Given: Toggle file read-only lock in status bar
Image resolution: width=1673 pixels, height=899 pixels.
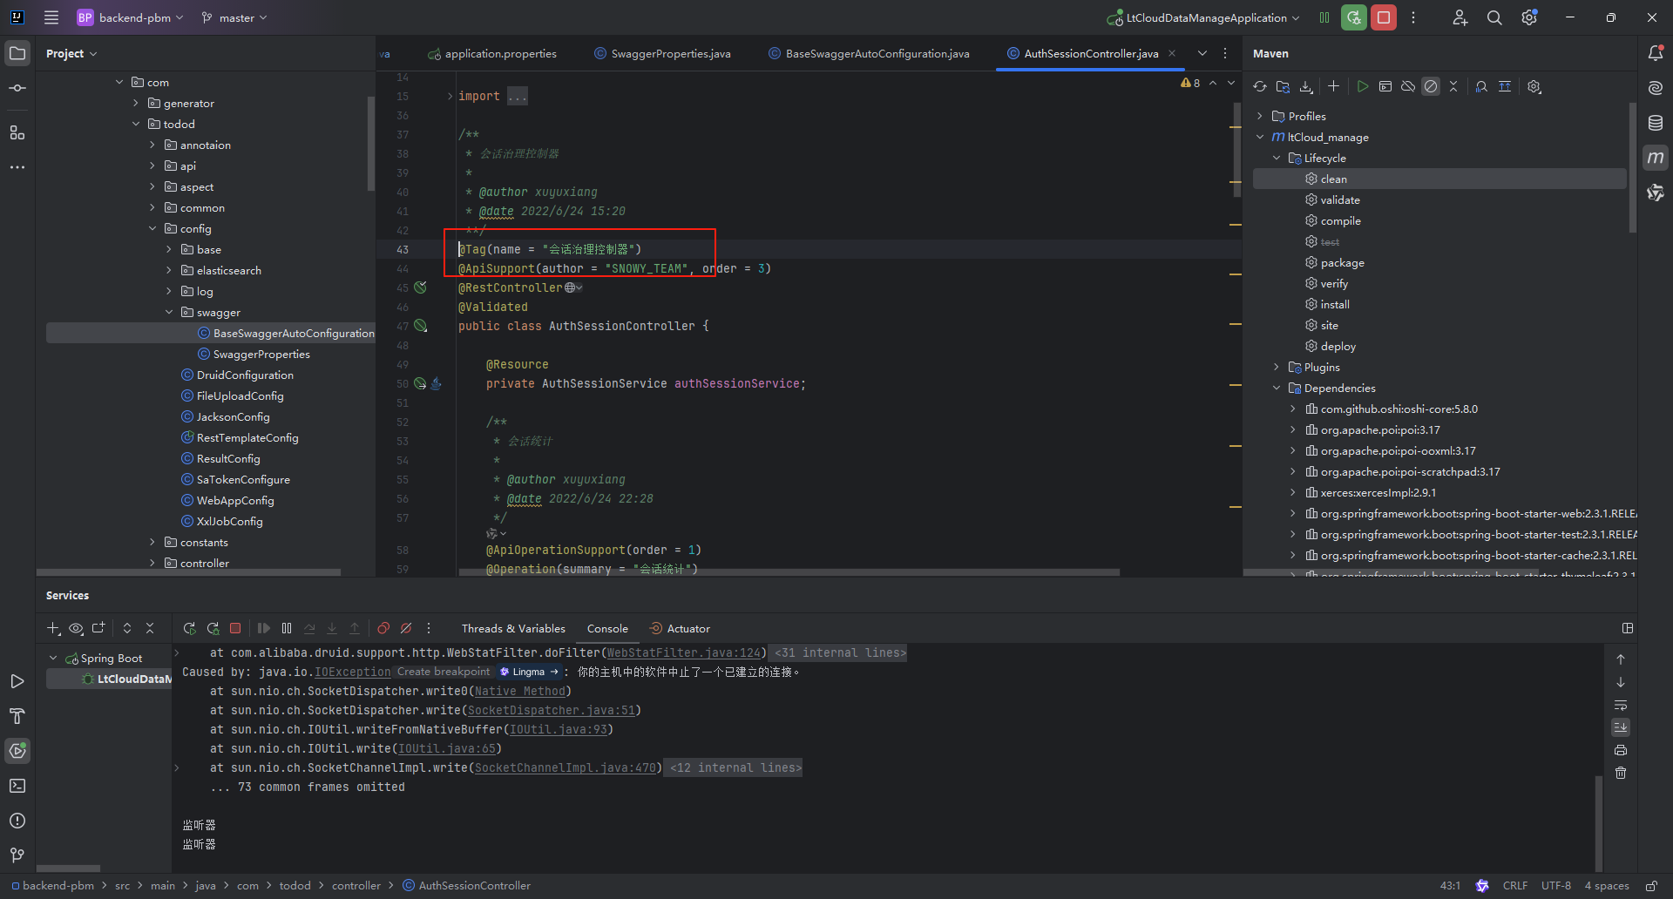Looking at the screenshot, I should click(1651, 886).
